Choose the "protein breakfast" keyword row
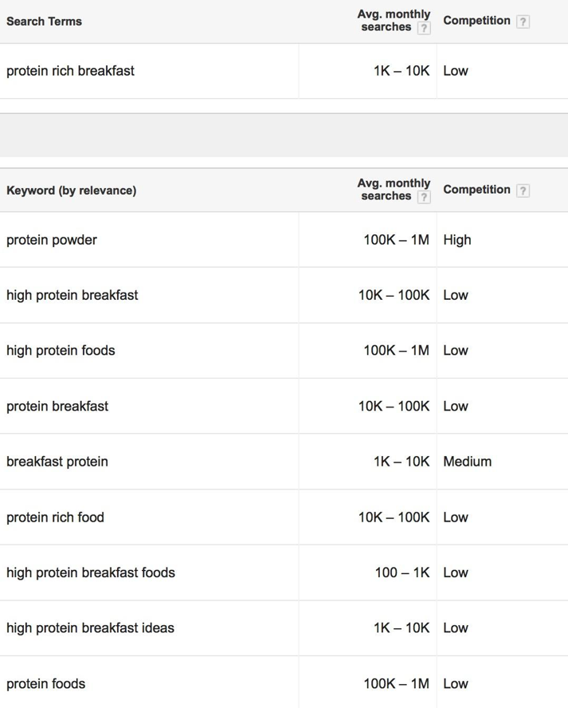Screen dimensions: 568x708 coord(57,407)
